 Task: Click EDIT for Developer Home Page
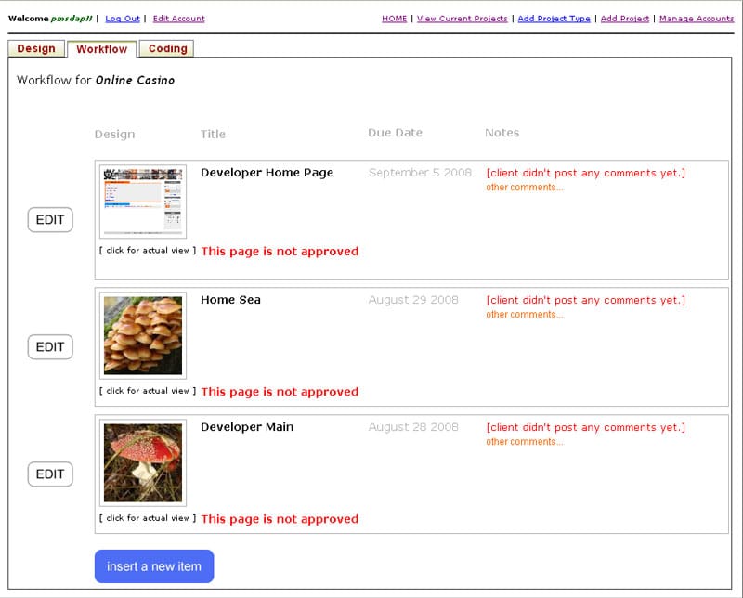tap(50, 220)
